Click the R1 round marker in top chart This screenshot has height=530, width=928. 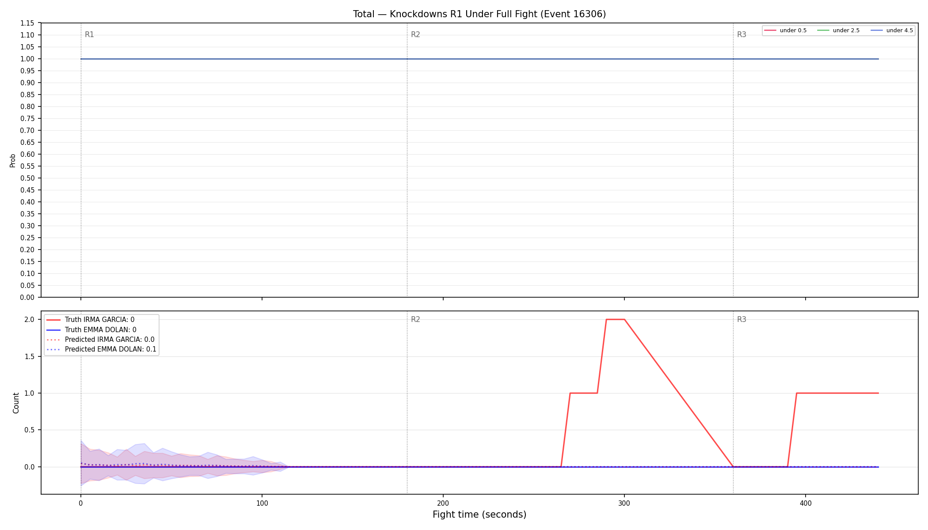pos(89,34)
